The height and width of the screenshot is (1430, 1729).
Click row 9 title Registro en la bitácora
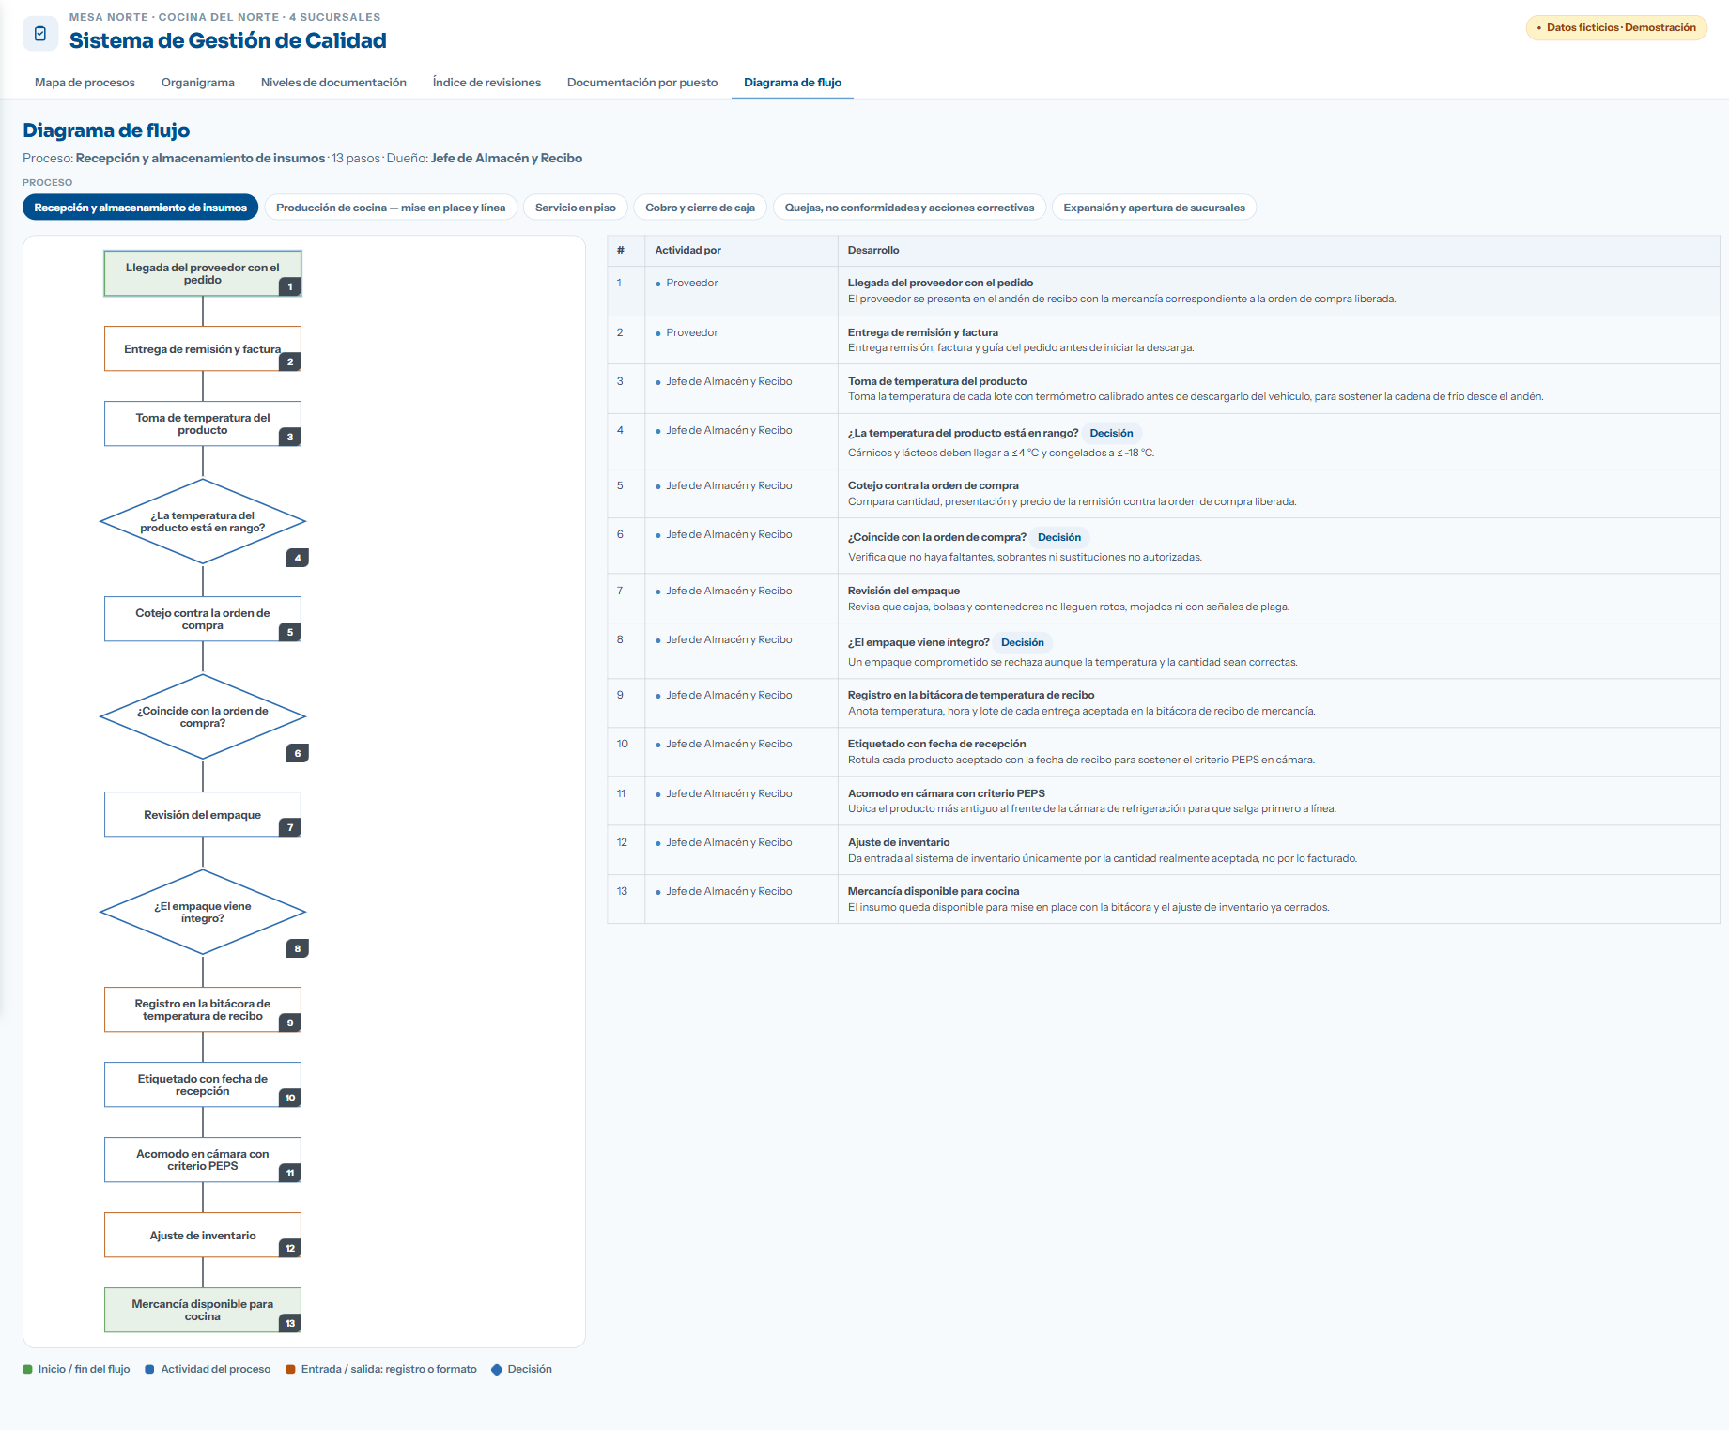click(x=971, y=695)
